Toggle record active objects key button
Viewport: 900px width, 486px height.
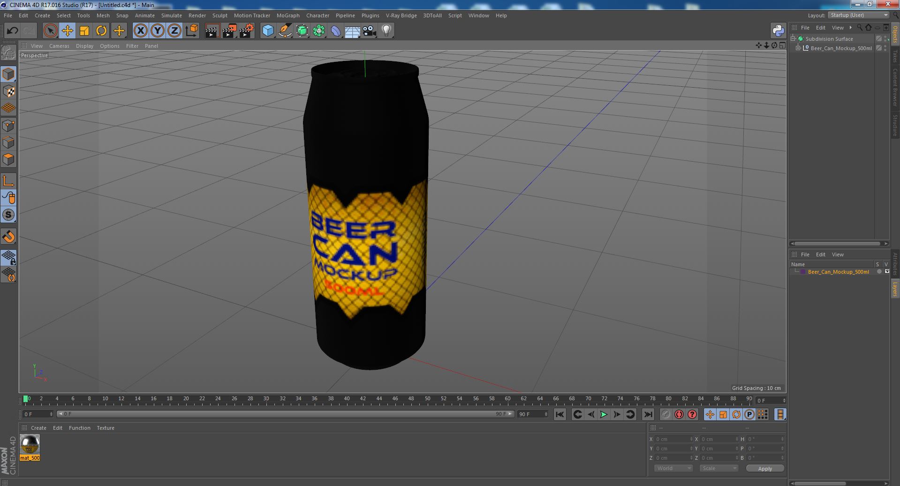666,414
